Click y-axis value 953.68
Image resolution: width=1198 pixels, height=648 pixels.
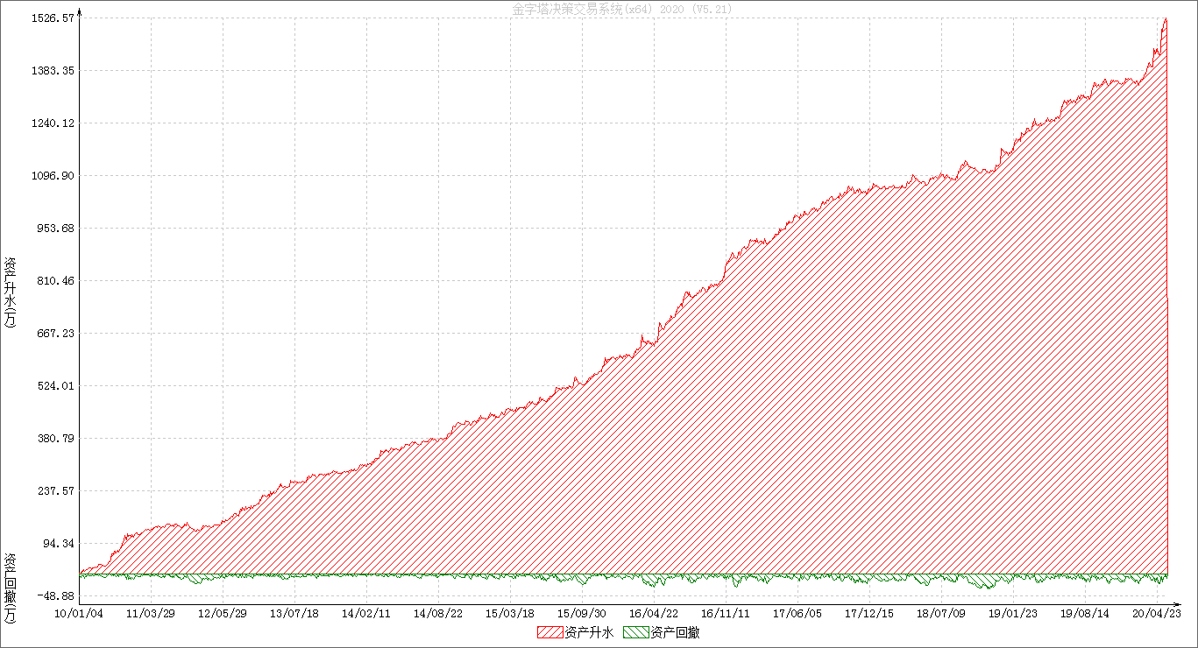[x=54, y=228]
